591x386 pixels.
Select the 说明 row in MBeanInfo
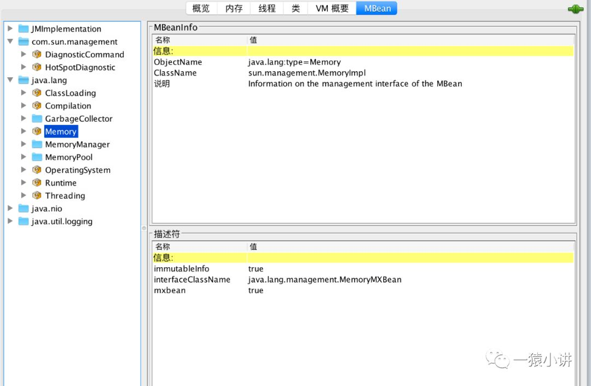[x=363, y=84]
